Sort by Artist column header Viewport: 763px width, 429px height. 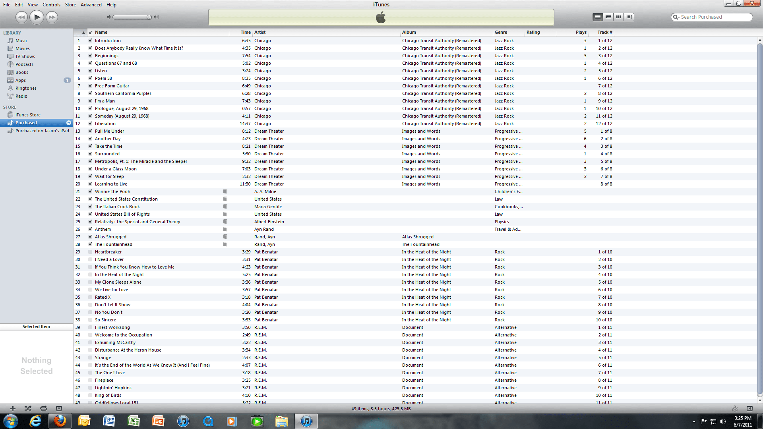click(326, 33)
